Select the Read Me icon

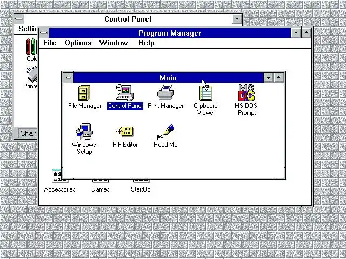coord(165,135)
